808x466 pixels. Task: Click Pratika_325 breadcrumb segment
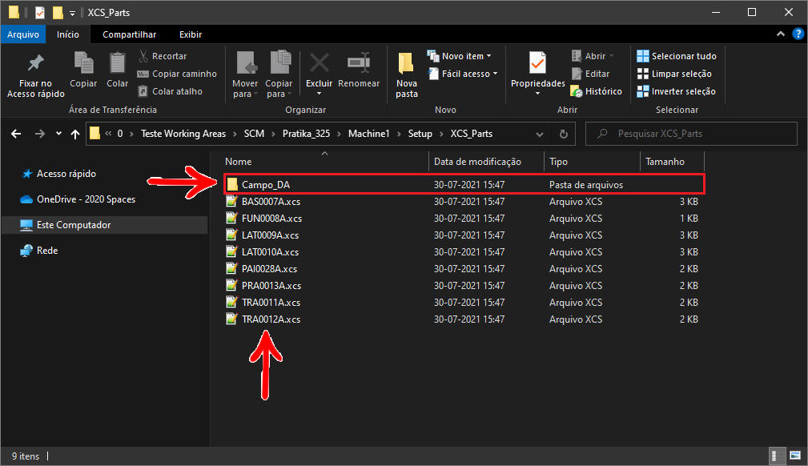[306, 134]
